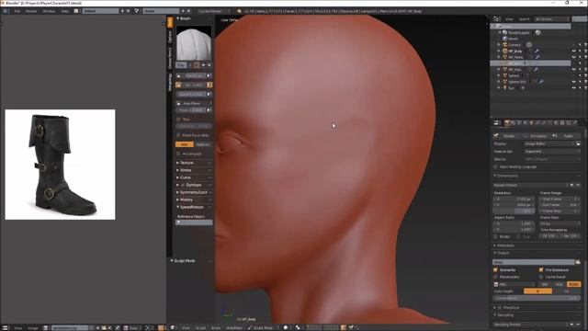Expand RenderLayers in the outliner
The height and width of the screenshot is (331, 588).
coord(500,33)
